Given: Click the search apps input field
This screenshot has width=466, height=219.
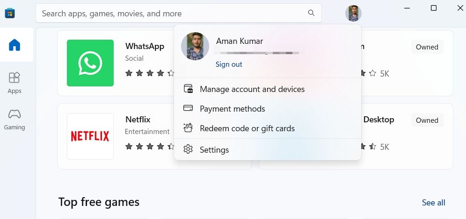Looking at the screenshot, I should (x=179, y=14).
